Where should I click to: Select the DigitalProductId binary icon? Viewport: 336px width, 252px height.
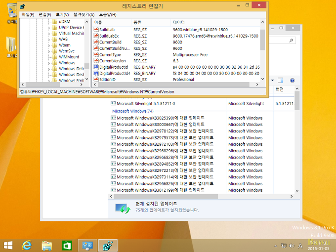pos(96,67)
